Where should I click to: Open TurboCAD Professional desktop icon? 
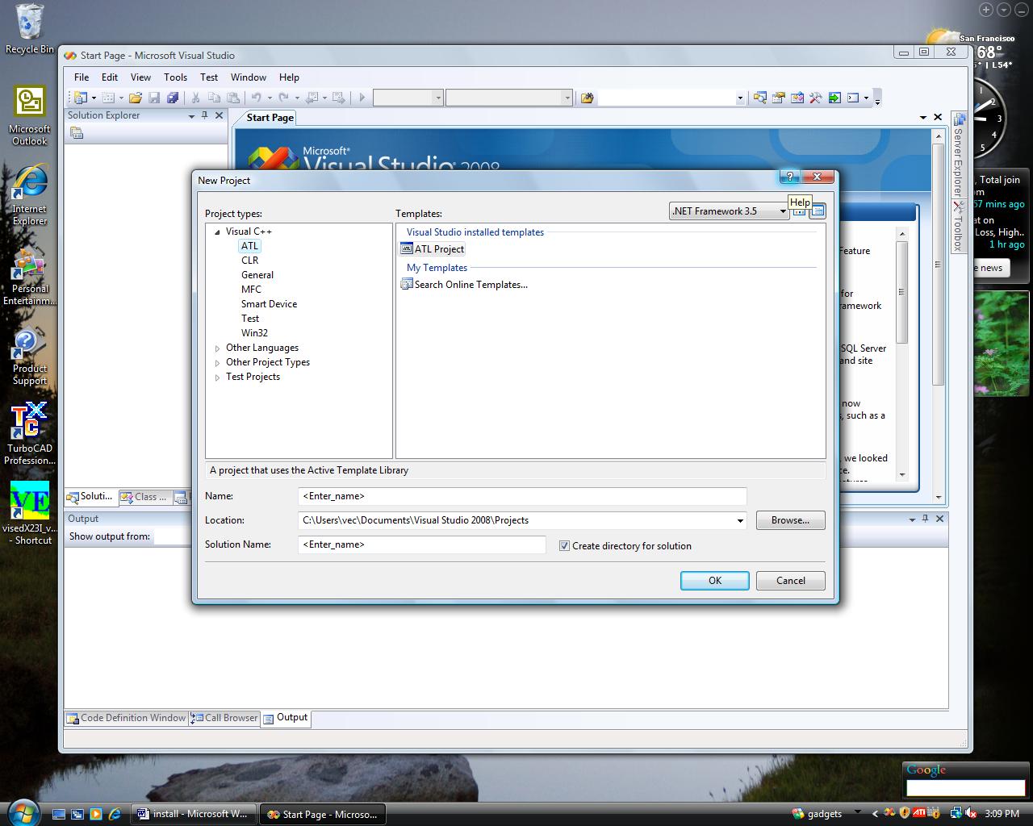[x=30, y=435]
